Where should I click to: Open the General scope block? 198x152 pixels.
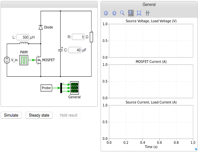(75, 88)
